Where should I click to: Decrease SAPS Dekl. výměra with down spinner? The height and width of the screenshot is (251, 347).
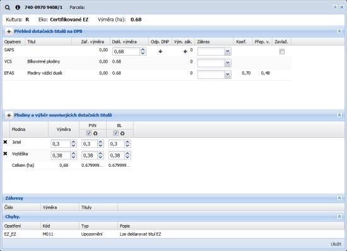pos(143,54)
